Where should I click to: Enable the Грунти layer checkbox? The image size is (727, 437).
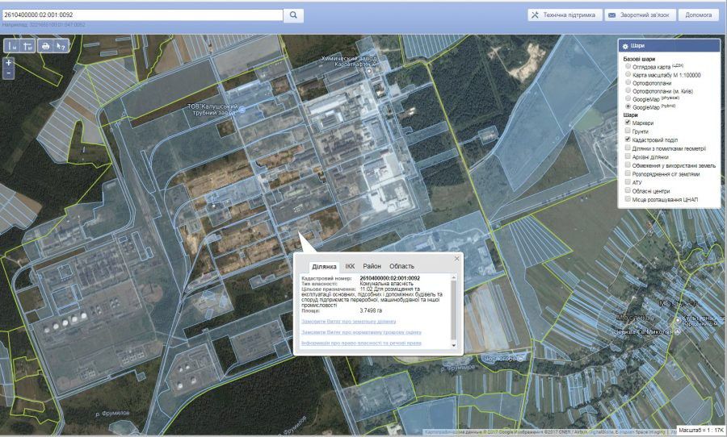click(x=628, y=131)
